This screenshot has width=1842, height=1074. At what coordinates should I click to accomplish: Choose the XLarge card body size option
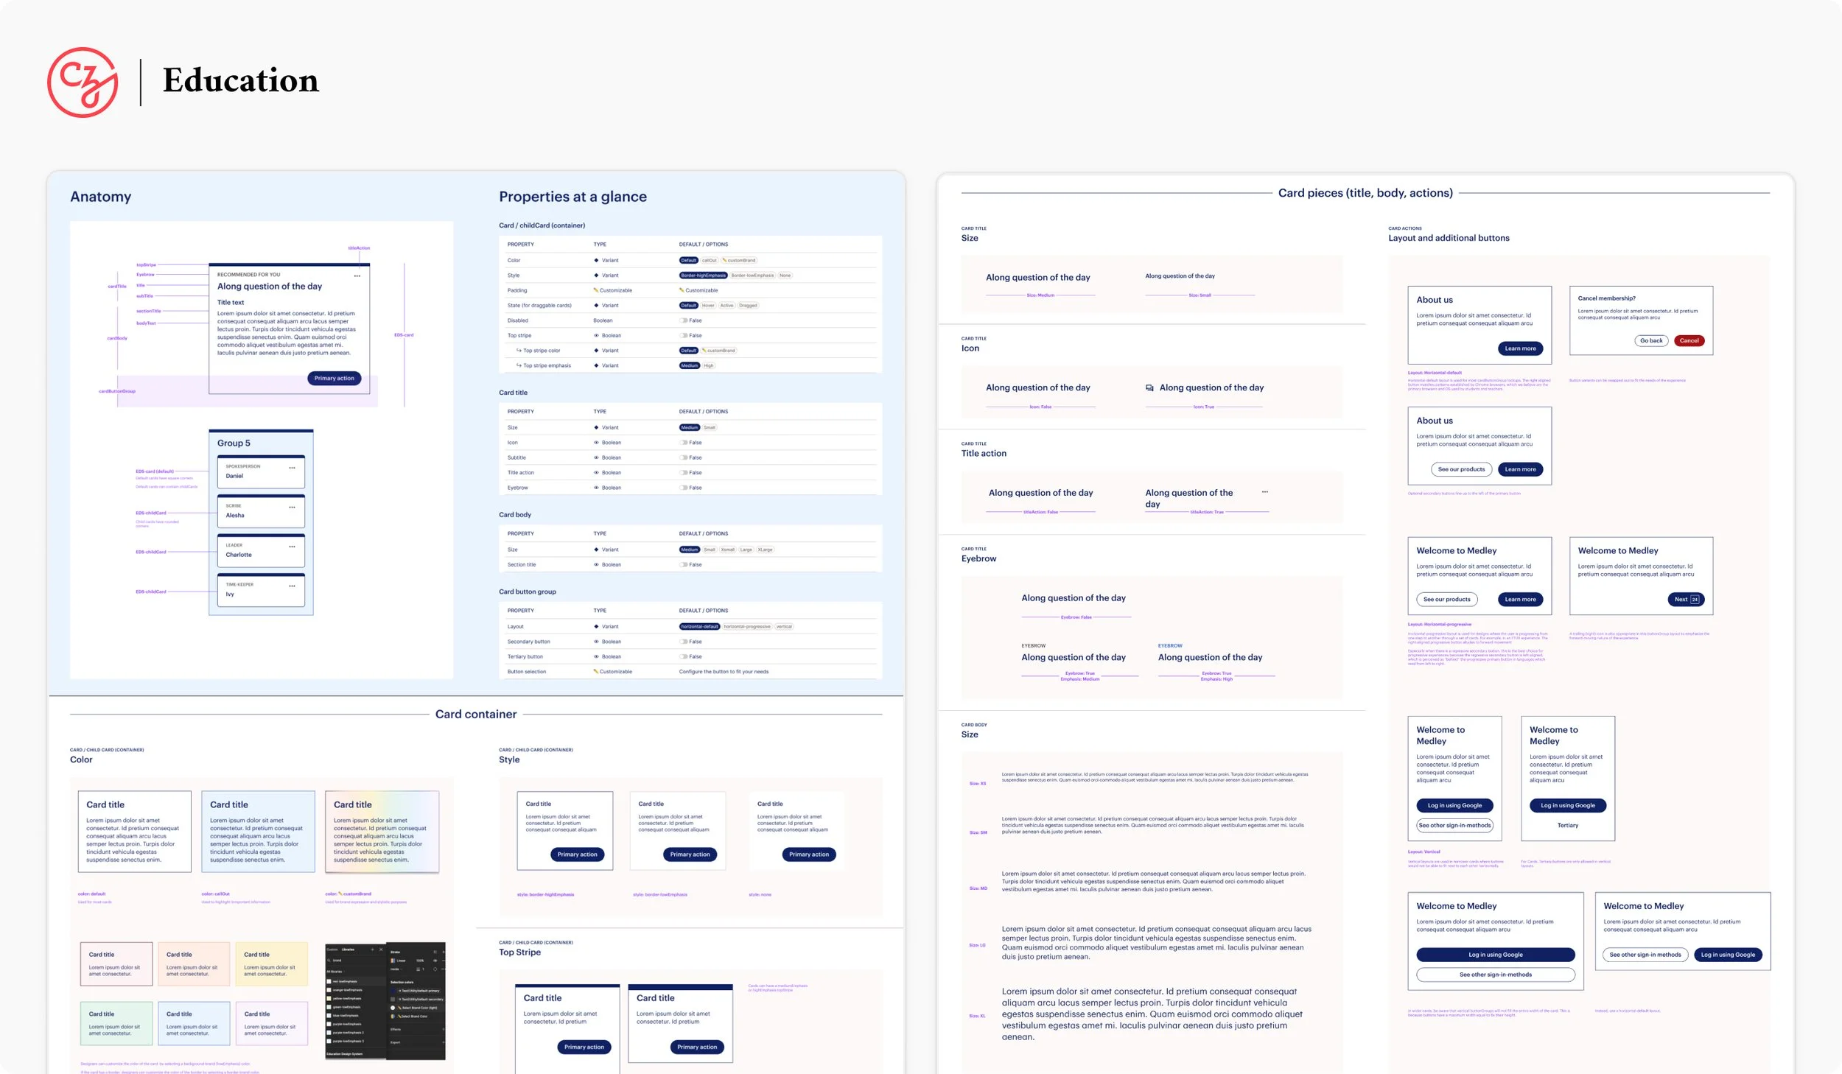point(765,550)
